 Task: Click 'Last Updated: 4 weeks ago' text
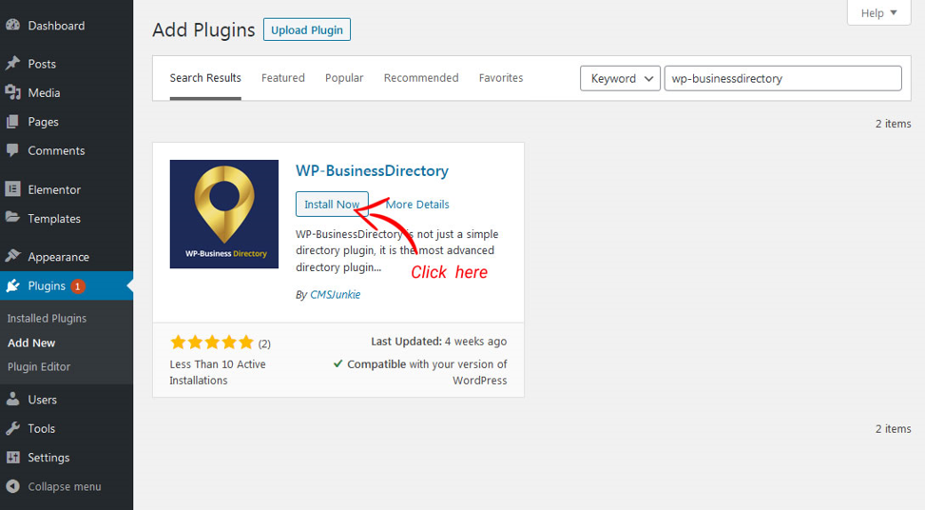pos(438,342)
